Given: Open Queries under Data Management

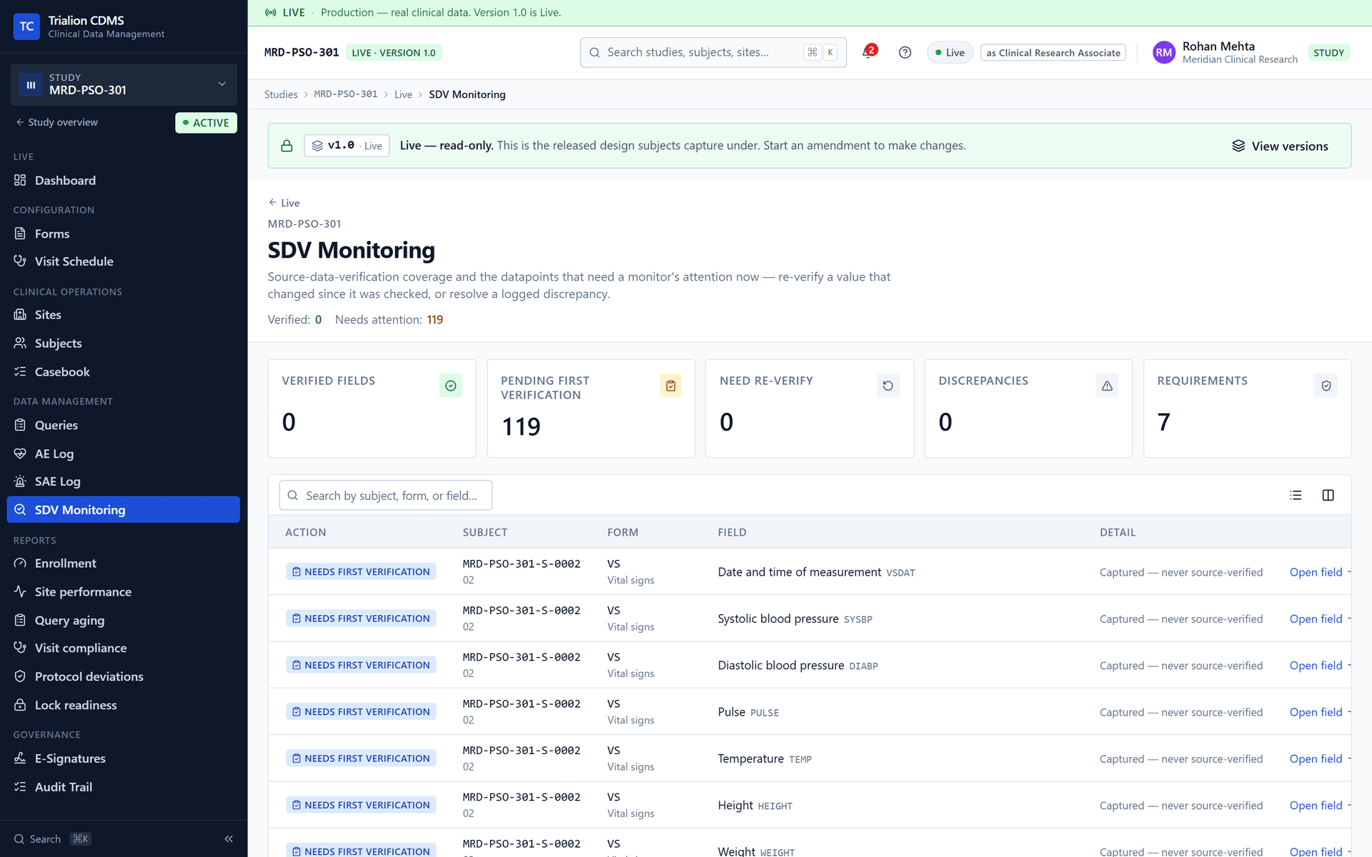Looking at the screenshot, I should click(124, 425).
